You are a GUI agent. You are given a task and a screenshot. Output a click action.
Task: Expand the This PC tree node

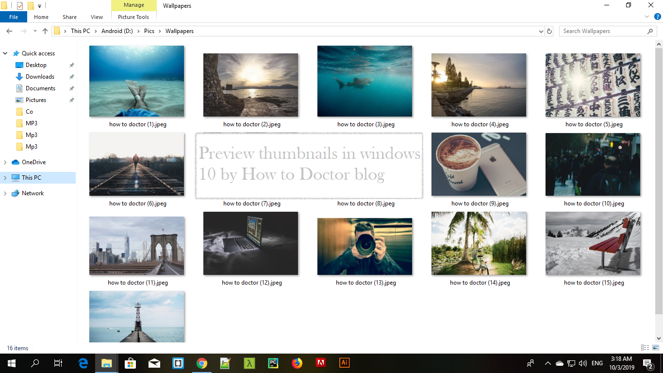point(5,177)
